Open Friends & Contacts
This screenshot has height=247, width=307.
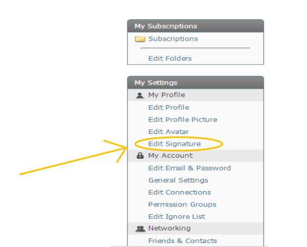point(183,241)
